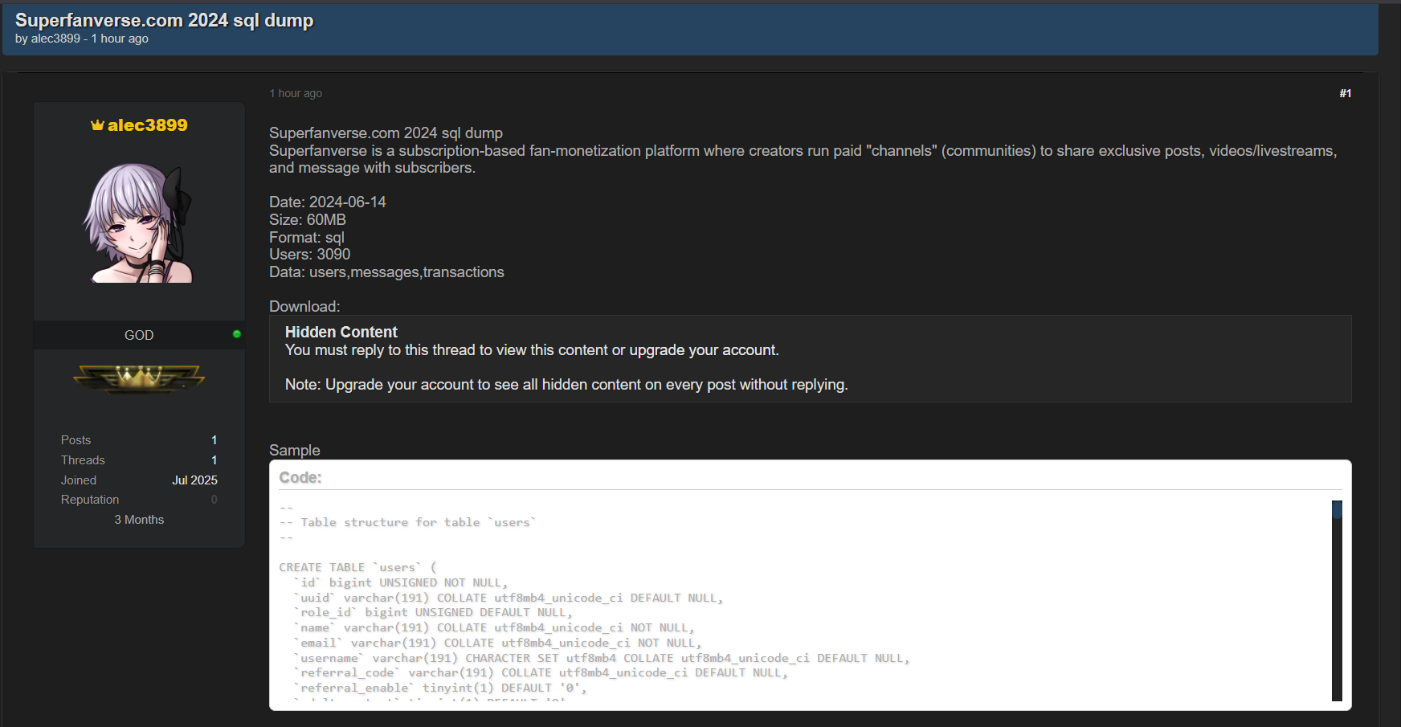1401x727 pixels.
Task: Click the thread title in the header
Action: [164, 20]
